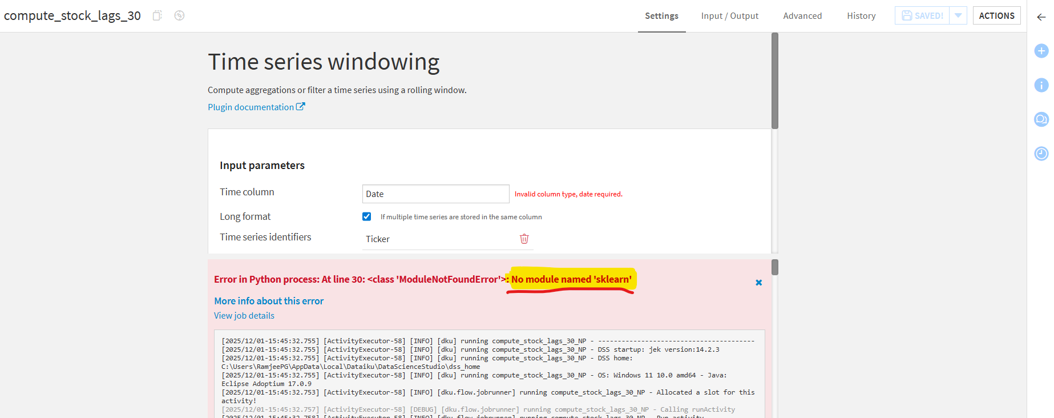
Task: Click the circular icon right of the copy icon
Action: (179, 15)
